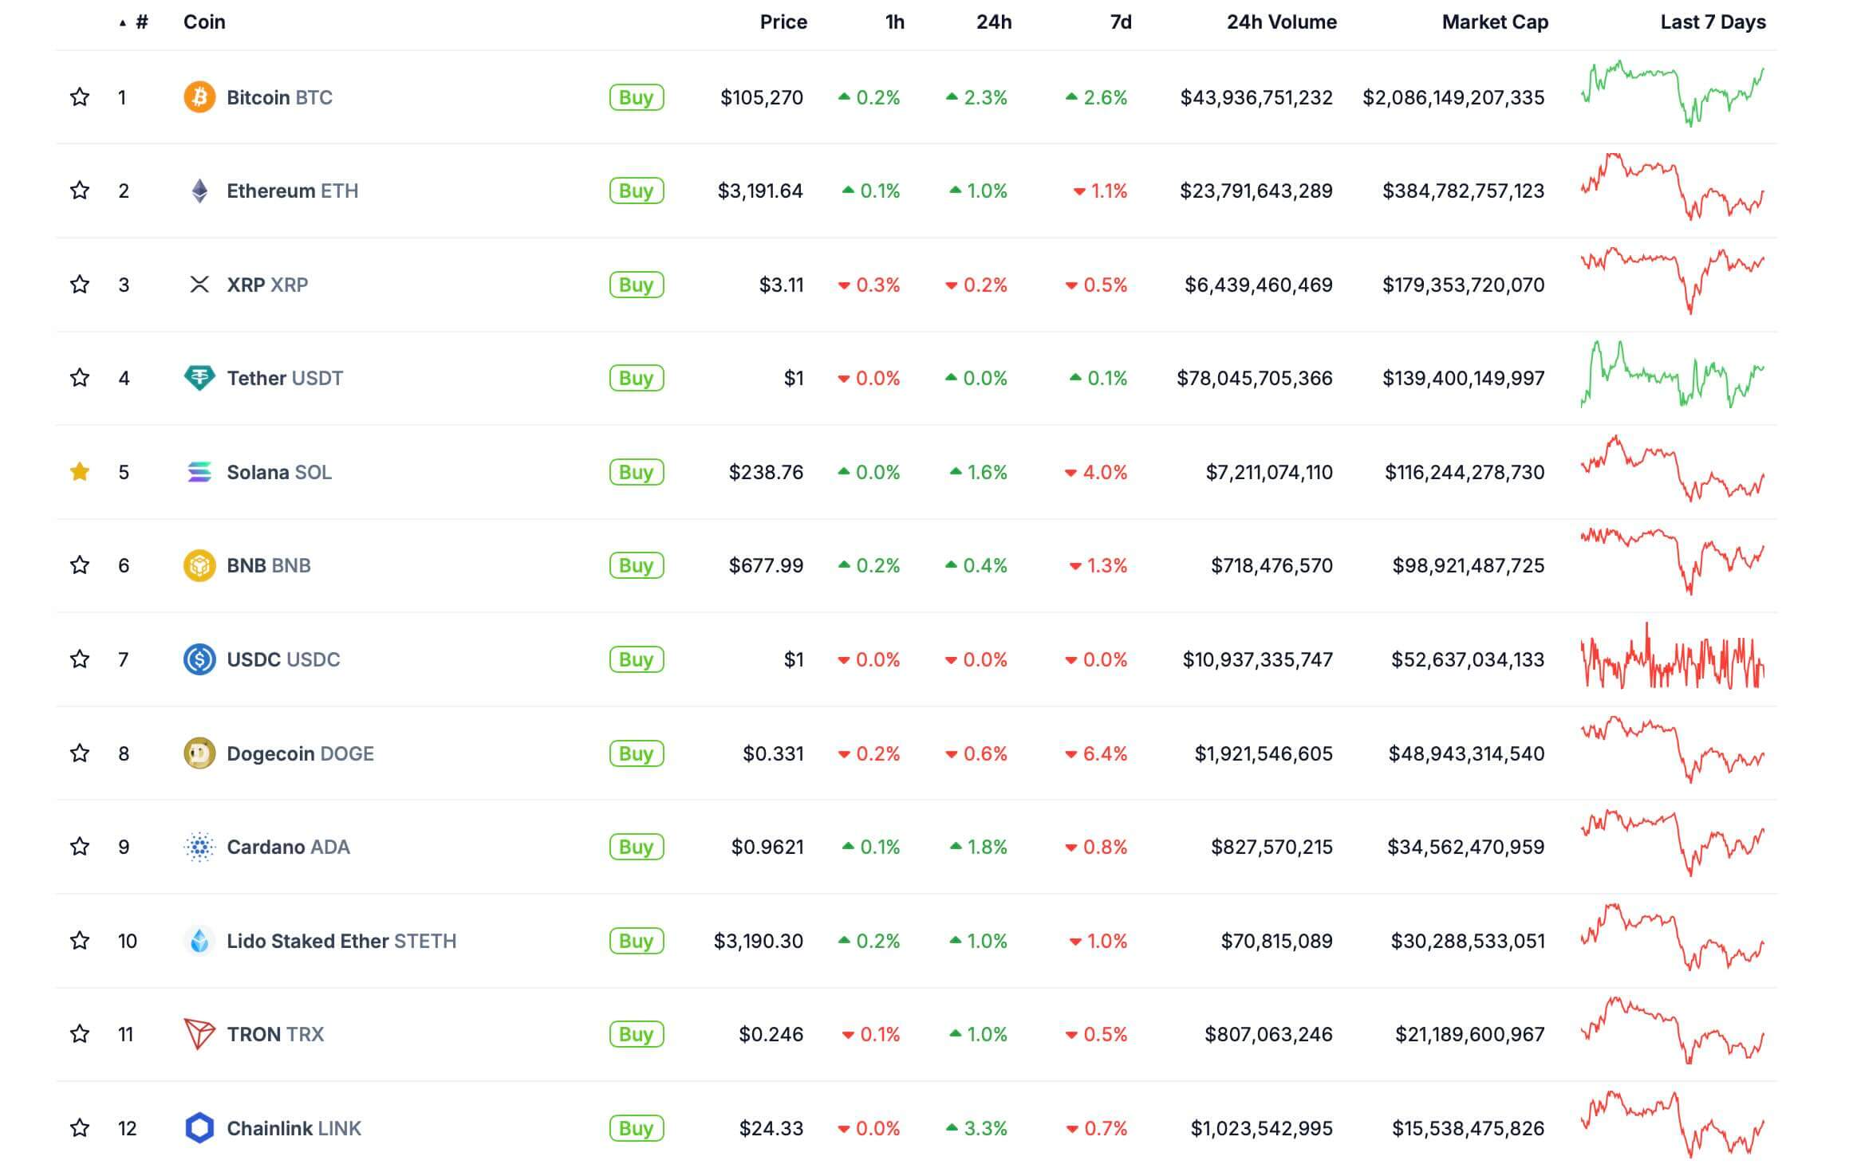Click the Solana logo icon
The height and width of the screenshot is (1172, 1857).
coord(199,472)
